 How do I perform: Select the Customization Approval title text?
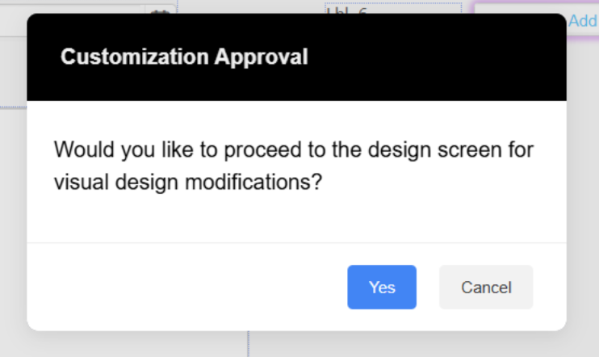[184, 57]
